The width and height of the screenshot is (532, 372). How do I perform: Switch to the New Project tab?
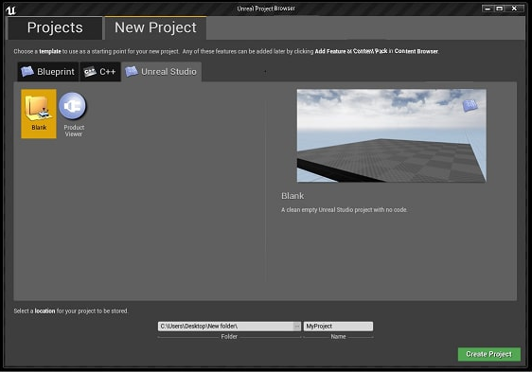155,27
